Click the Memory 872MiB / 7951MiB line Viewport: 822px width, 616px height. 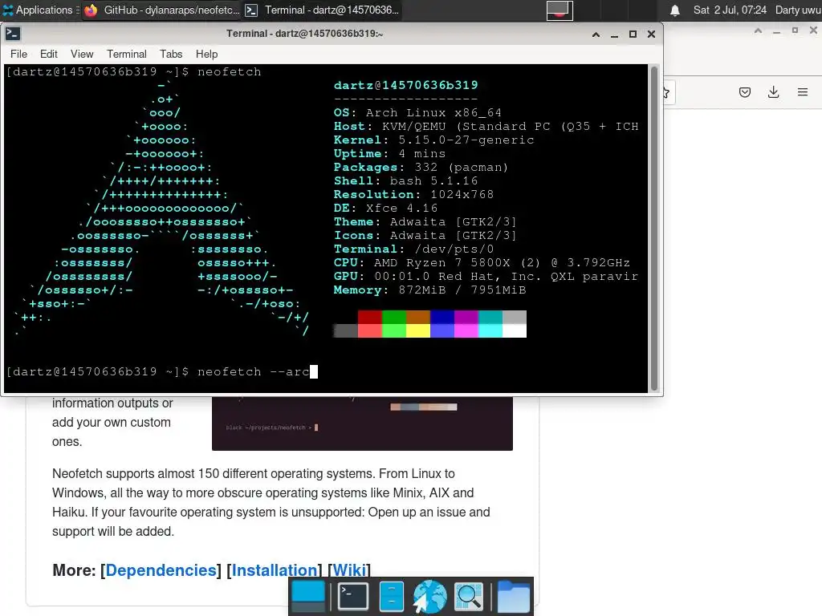430,290
